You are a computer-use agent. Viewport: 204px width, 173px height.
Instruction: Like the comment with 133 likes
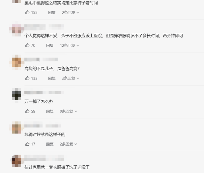[27, 78]
